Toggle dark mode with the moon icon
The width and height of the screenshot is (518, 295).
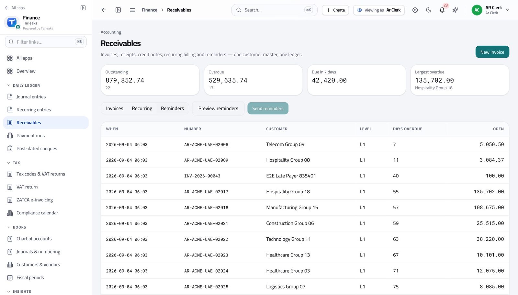(429, 10)
